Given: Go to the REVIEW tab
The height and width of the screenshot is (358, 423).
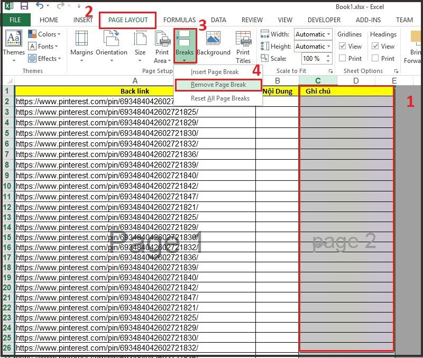Looking at the screenshot, I should coord(252,20).
